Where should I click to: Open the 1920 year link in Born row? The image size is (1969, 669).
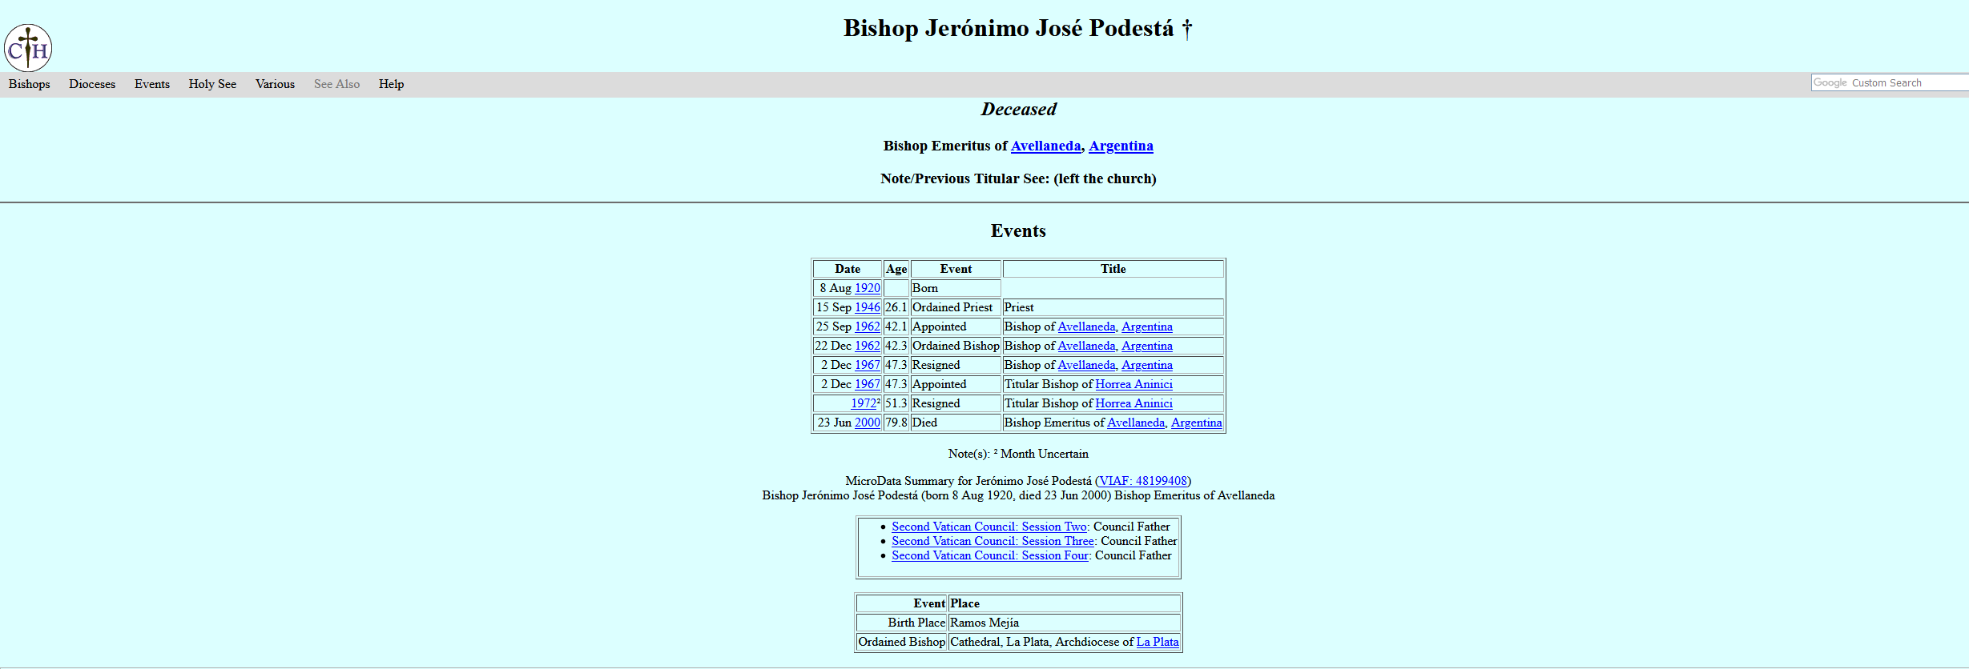tap(868, 288)
